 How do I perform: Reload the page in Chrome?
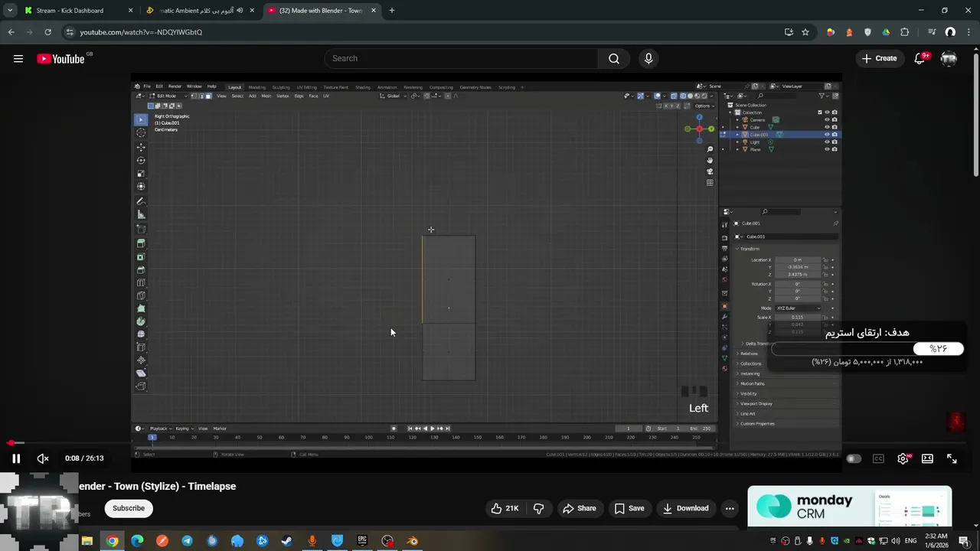pos(47,32)
